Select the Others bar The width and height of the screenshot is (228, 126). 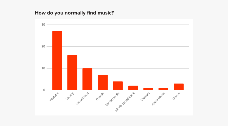click(179, 87)
